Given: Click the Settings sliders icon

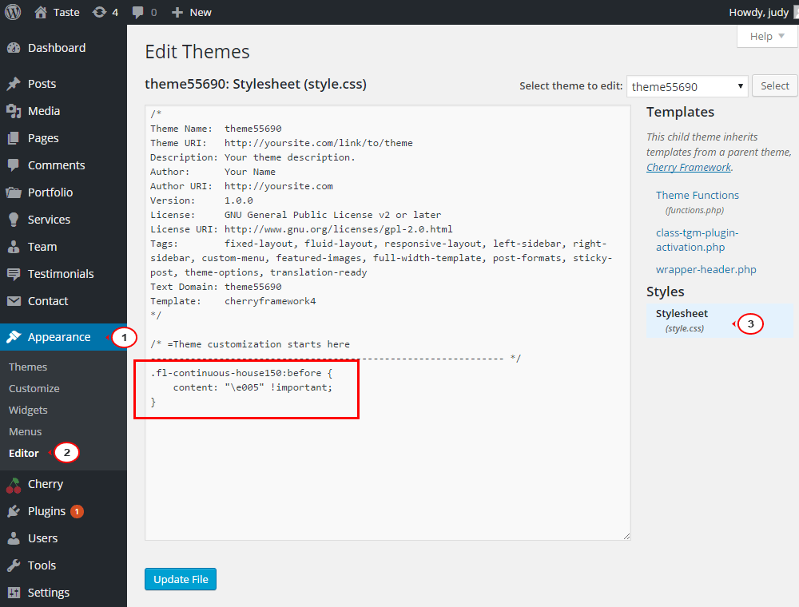Looking at the screenshot, I should (x=14, y=593).
